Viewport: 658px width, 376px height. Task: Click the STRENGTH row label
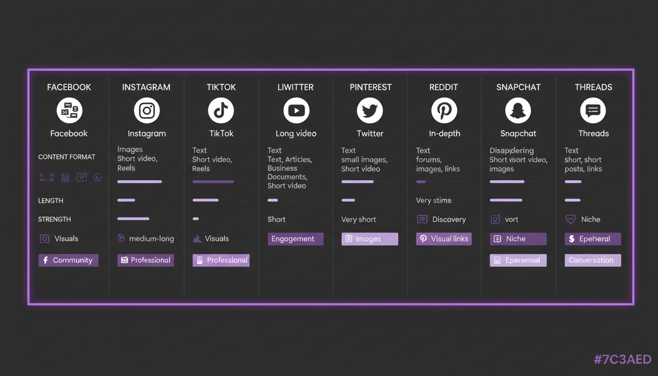(54, 219)
